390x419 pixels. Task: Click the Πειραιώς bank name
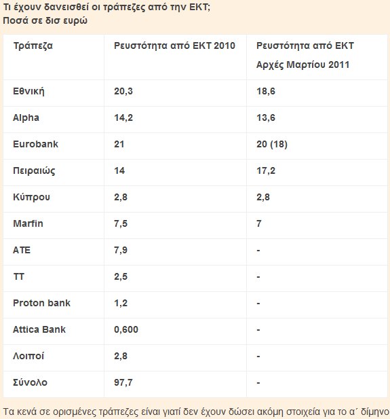pos(34,170)
